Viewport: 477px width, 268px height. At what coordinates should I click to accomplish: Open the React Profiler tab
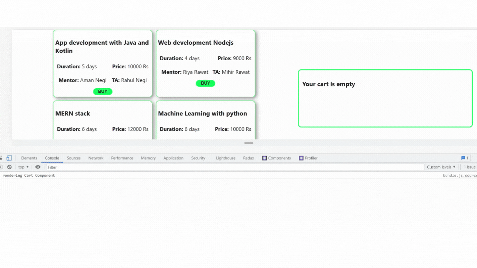coord(308,158)
